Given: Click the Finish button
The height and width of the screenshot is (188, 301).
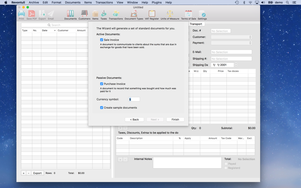Looking at the screenshot, I should tap(175, 120).
